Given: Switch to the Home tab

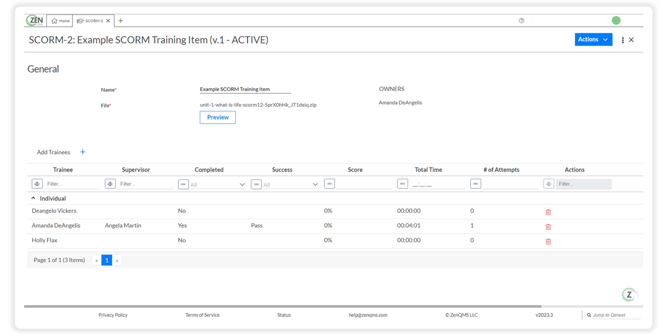Looking at the screenshot, I should point(59,20).
